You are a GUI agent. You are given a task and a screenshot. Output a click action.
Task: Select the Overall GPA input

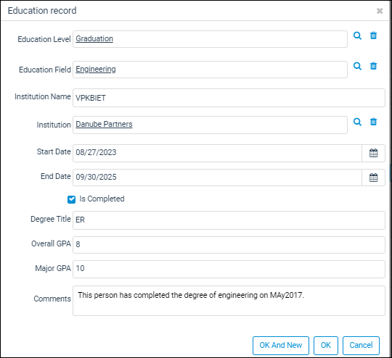point(229,245)
